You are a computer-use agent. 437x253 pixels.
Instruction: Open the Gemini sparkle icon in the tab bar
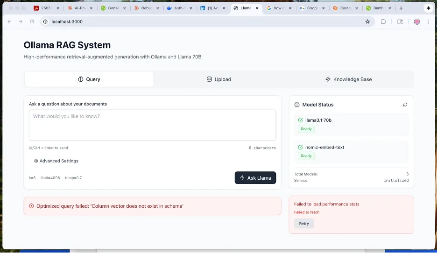[x=428, y=8]
